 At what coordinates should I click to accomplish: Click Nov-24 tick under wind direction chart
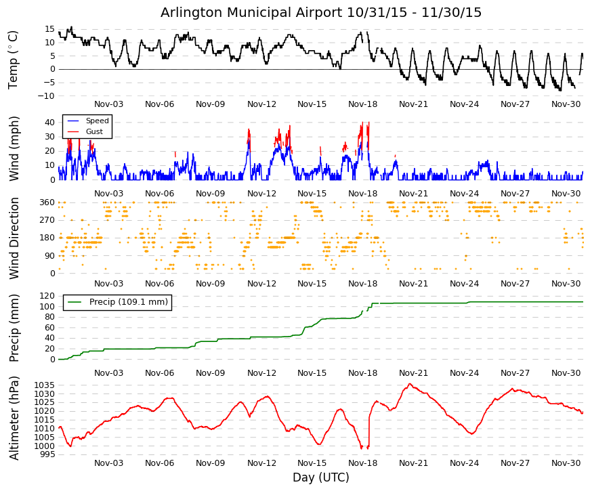tap(464, 284)
